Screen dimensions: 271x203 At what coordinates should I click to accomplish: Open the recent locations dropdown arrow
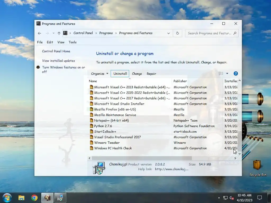(53, 33)
